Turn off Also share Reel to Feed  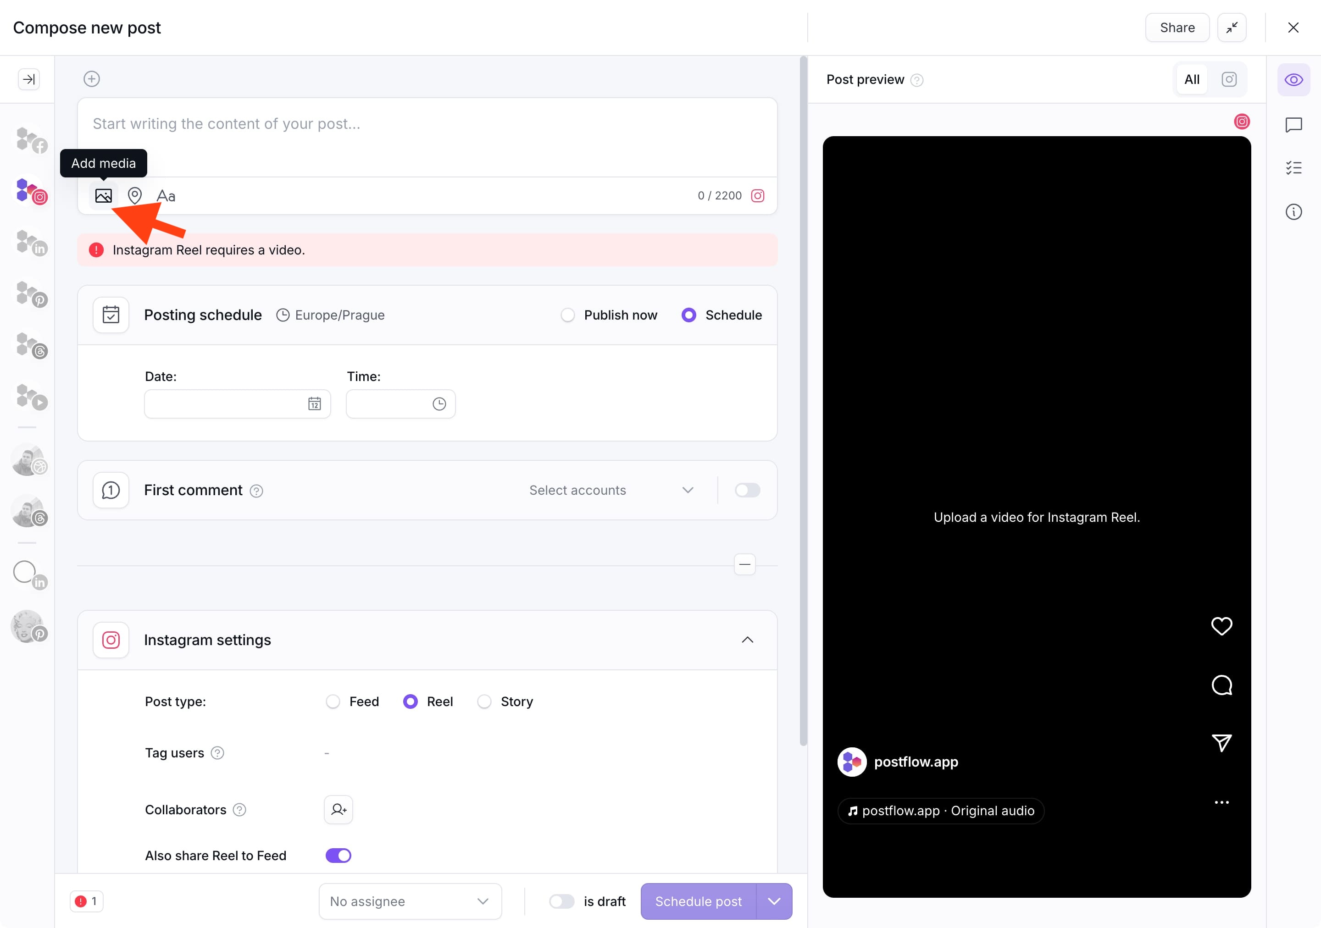[x=339, y=856]
